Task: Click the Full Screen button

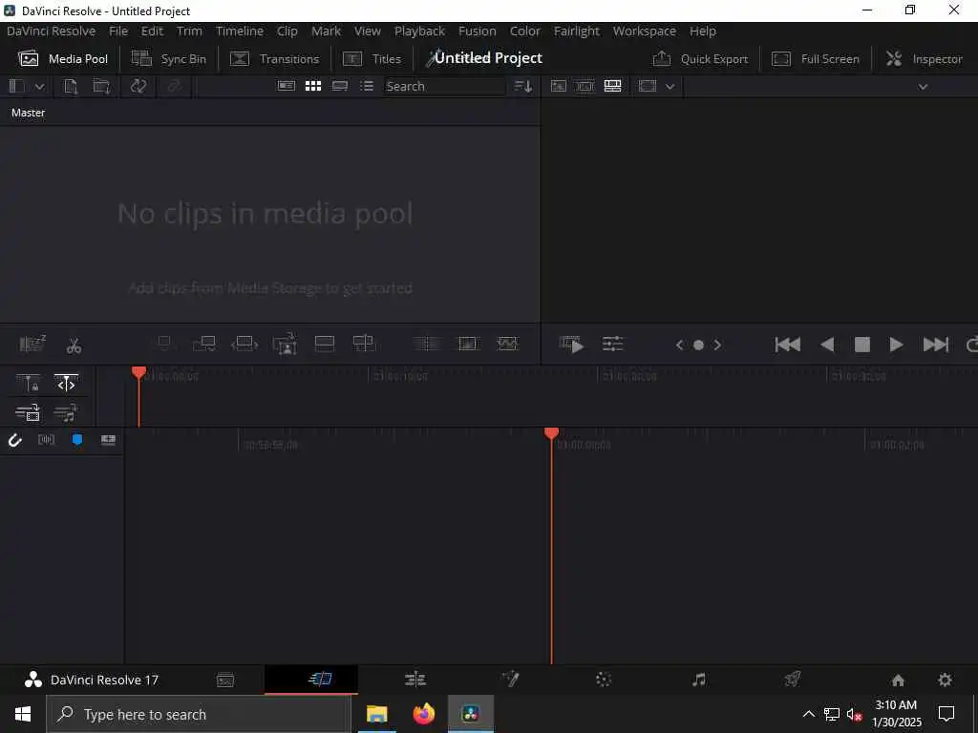Action: tap(816, 59)
